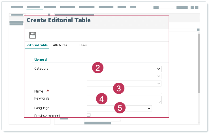Image resolution: width=210 pixels, height=134 pixels.
Task: Click the number 5 callout marker
Action: 120,107
